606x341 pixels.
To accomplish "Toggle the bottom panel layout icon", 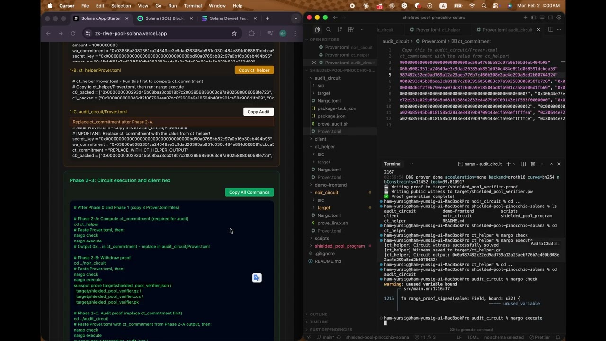I will coord(542,18).
